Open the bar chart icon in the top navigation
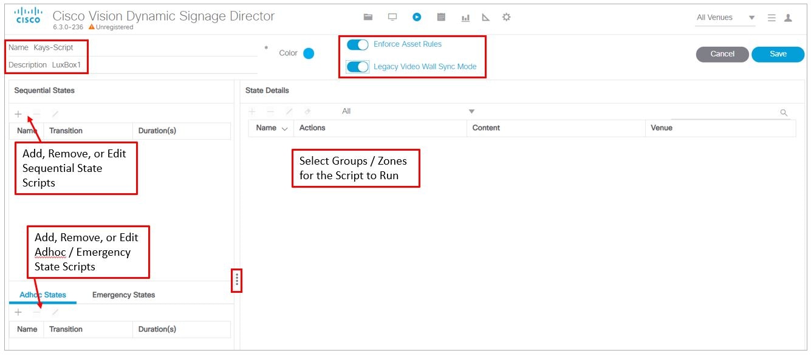This screenshot has width=811, height=356. point(465,18)
